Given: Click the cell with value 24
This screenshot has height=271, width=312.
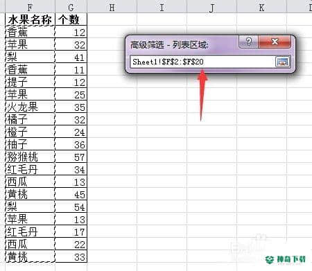Looking at the screenshot, I should 71,132.
